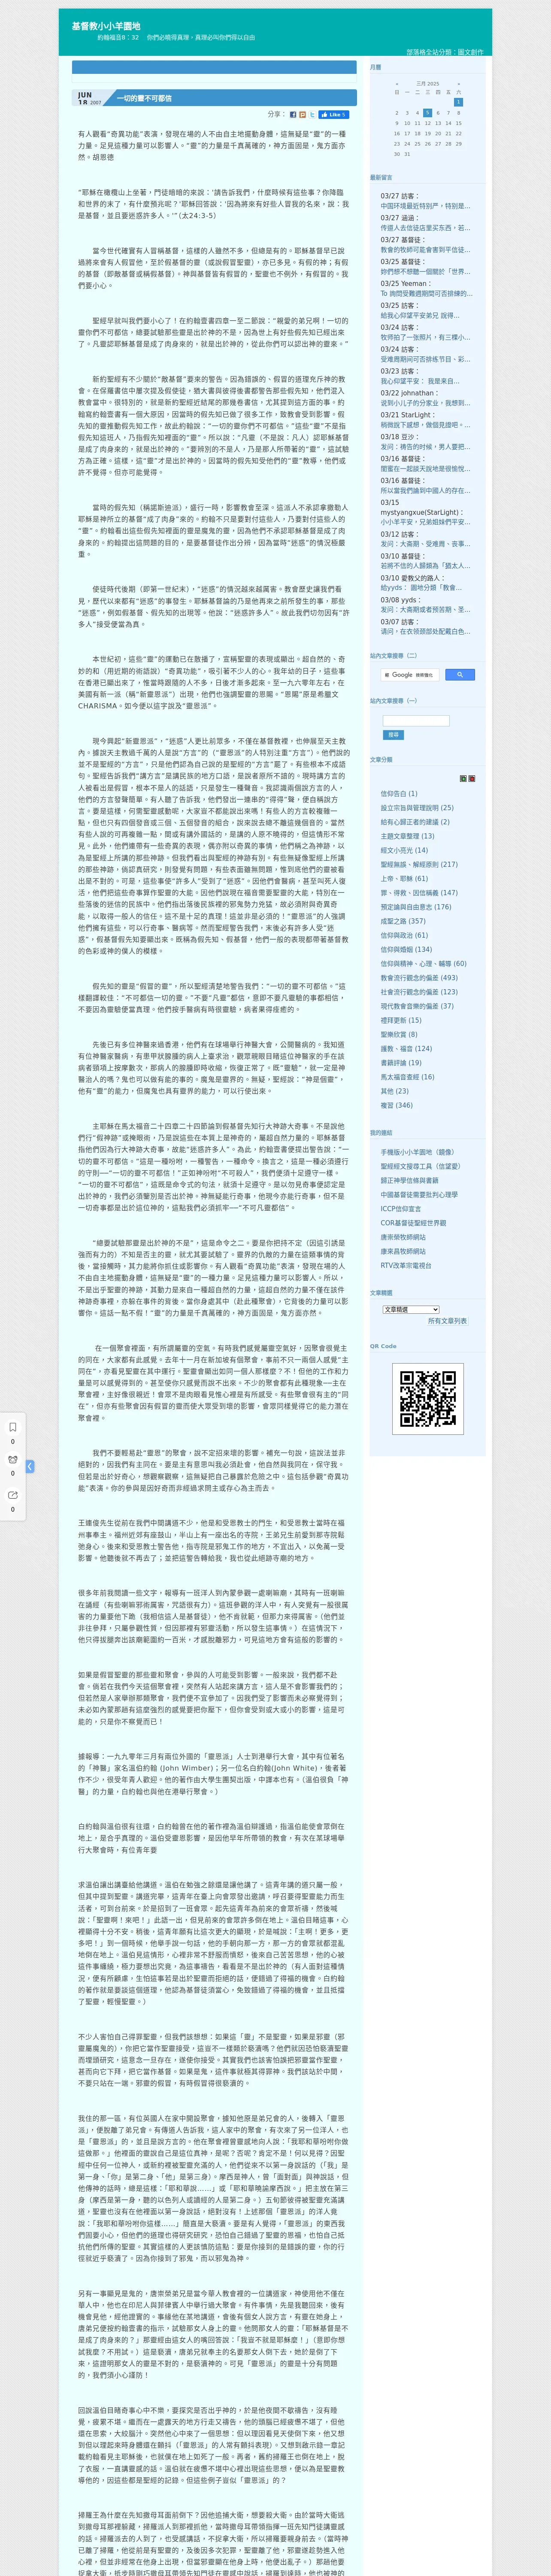Click the Google custom search field

coord(410,674)
